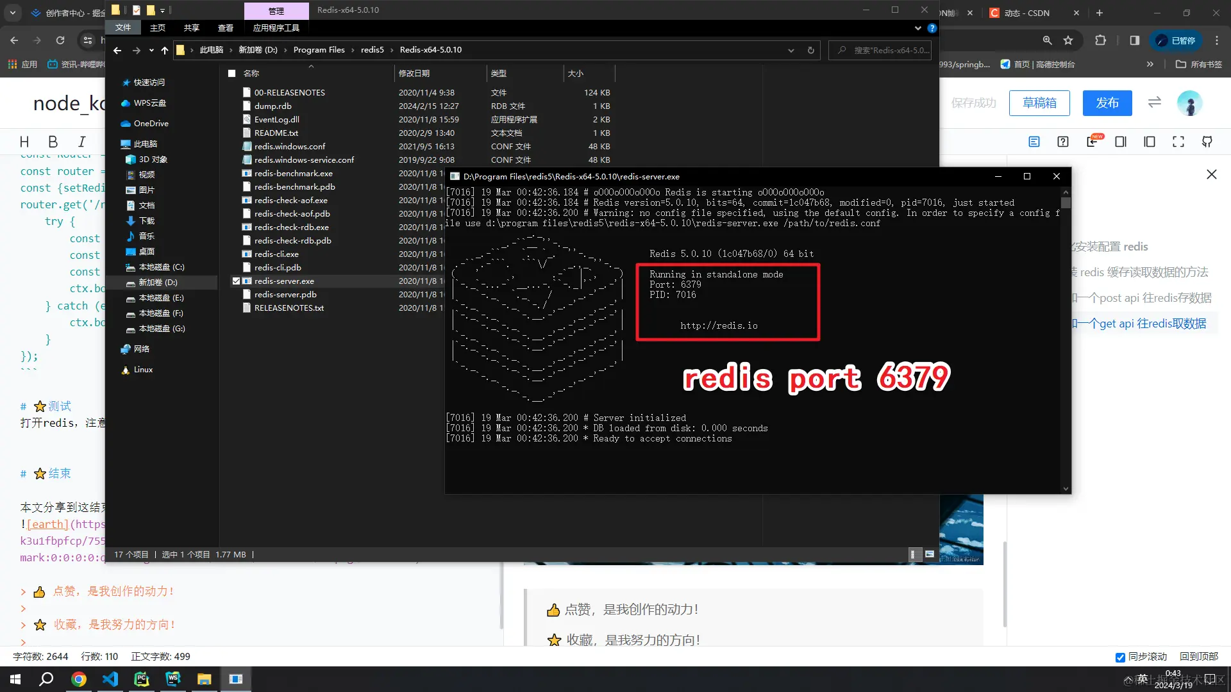Image resolution: width=1231 pixels, height=692 pixels.
Task: Switch Explorer to large thumbnail view
Action: (x=930, y=554)
